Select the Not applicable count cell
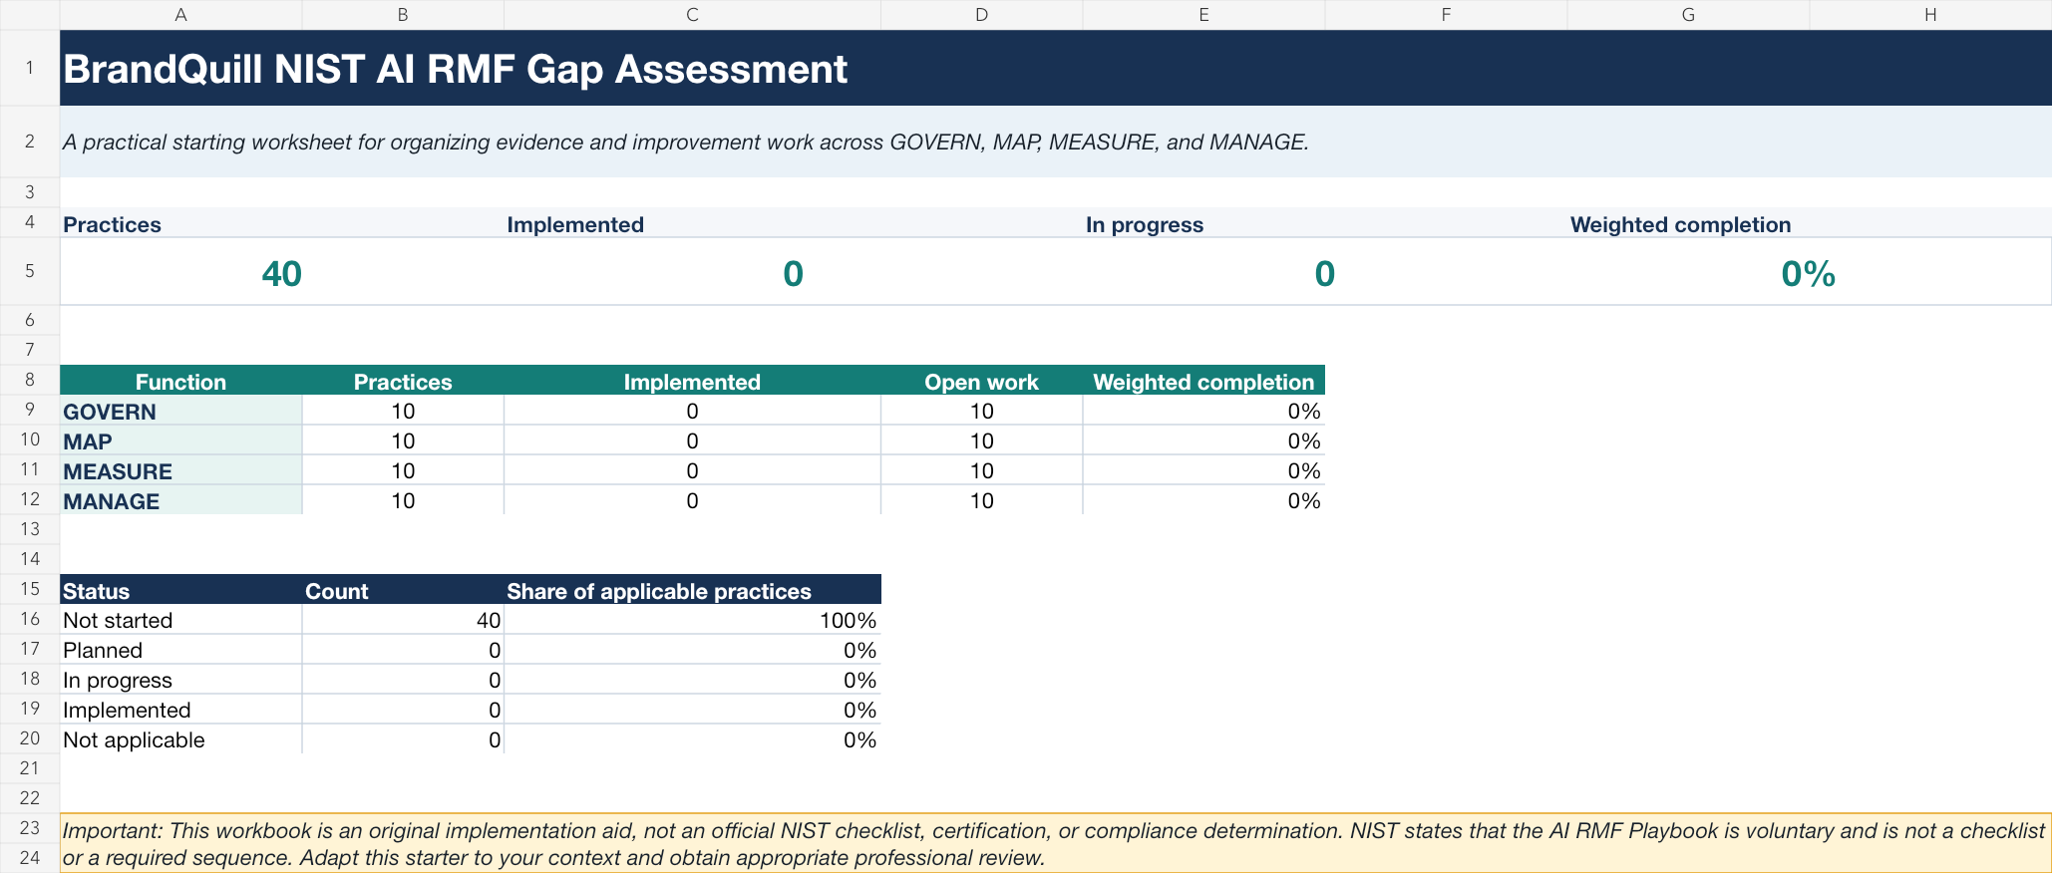The width and height of the screenshot is (2052, 873). click(x=403, y=739)
